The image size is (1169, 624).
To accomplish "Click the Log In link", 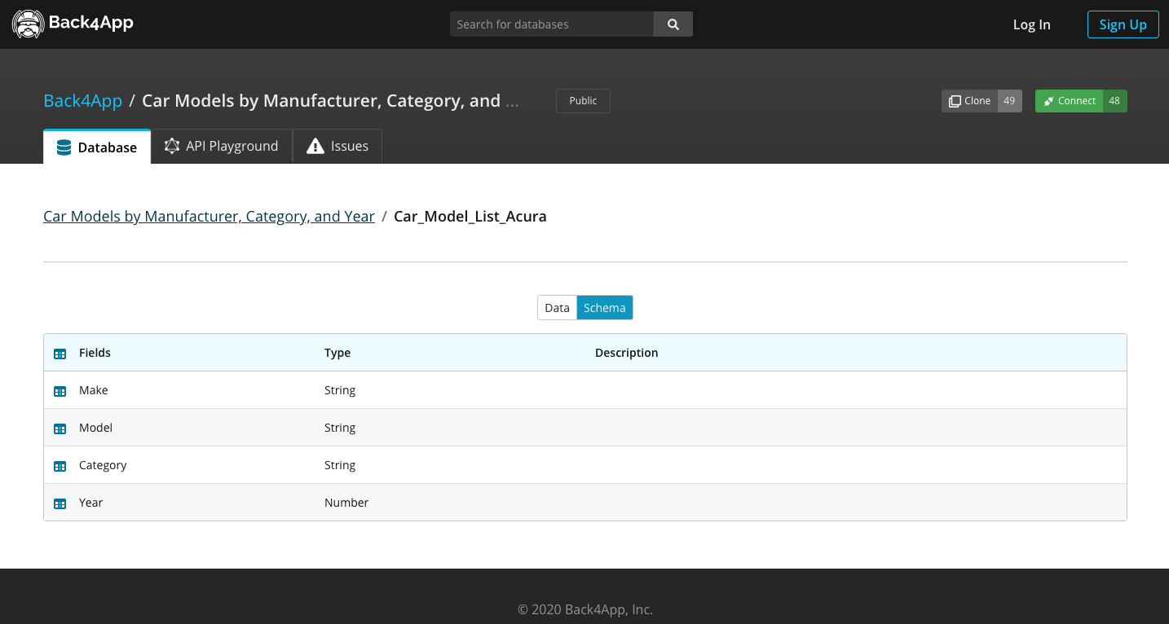I will (x=1032, y=24).
